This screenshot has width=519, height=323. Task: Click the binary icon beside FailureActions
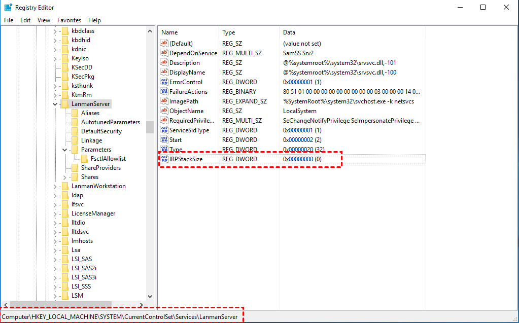164,91
